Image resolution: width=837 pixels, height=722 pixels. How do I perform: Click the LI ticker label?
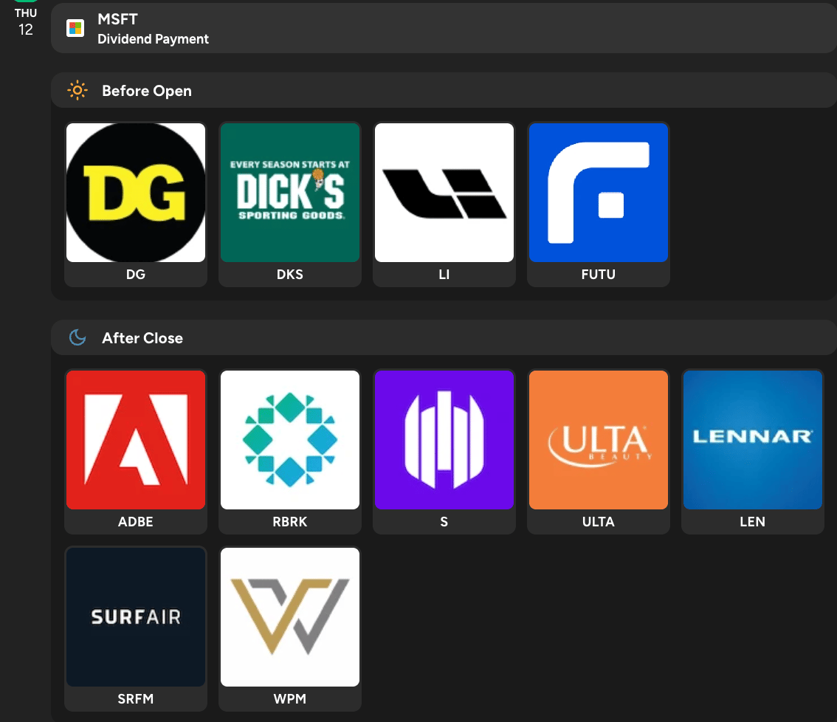pos(444,275)
